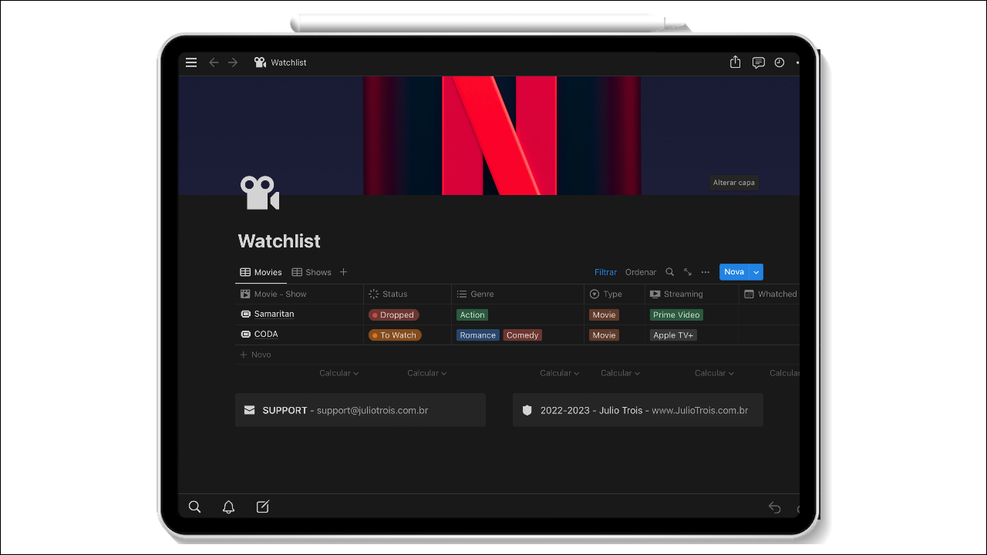Open the Whatched column header

click(770, 294)
